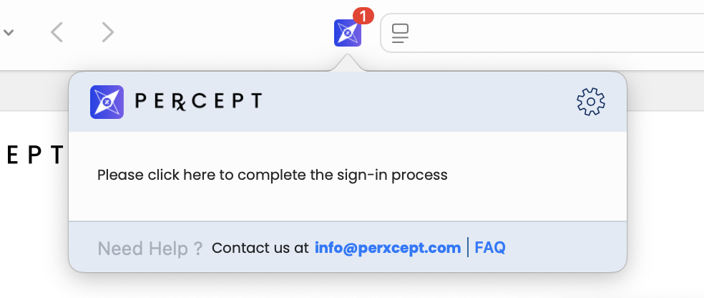Viewport: 704px width, 298px height.
Task: Go back using the back arrow
Action: tap(57, 32)
